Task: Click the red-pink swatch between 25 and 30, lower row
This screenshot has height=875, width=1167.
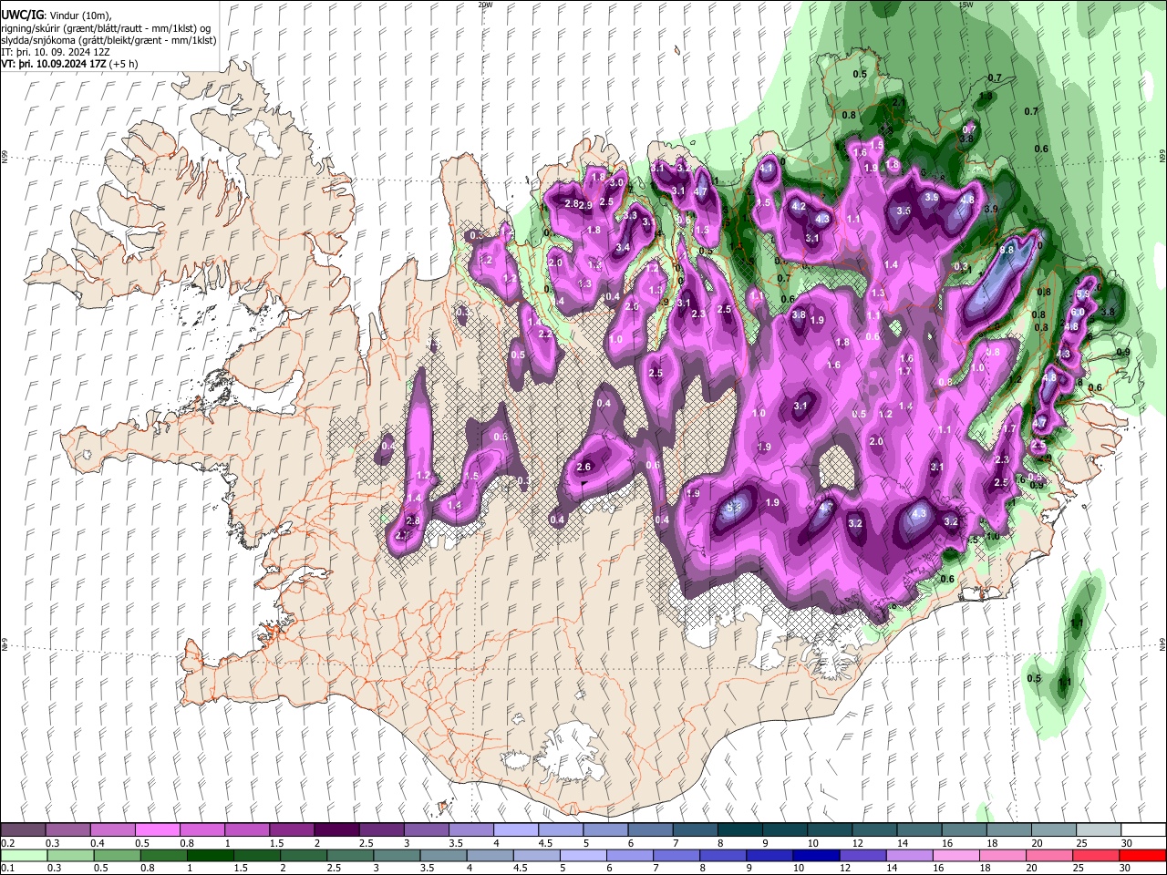Action: (1098, 855)
